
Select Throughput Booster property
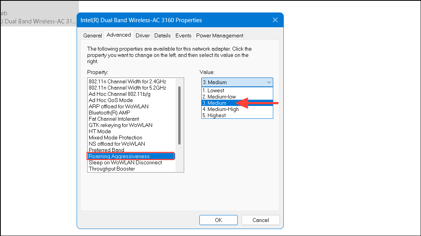[132, 169]
